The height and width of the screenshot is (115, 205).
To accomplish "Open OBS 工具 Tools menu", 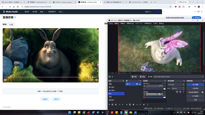I will click(x=155, y=24).
